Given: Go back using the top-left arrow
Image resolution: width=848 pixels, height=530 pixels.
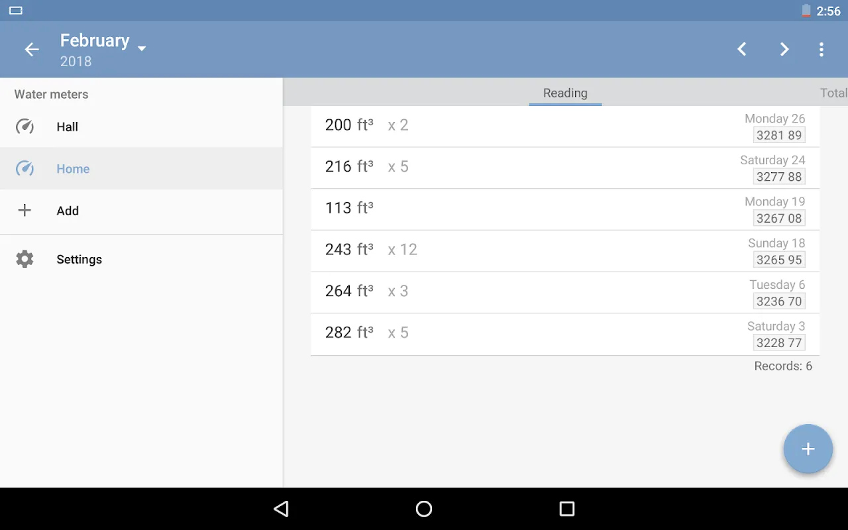Looking at the screenshot, I should coord(32,50).
